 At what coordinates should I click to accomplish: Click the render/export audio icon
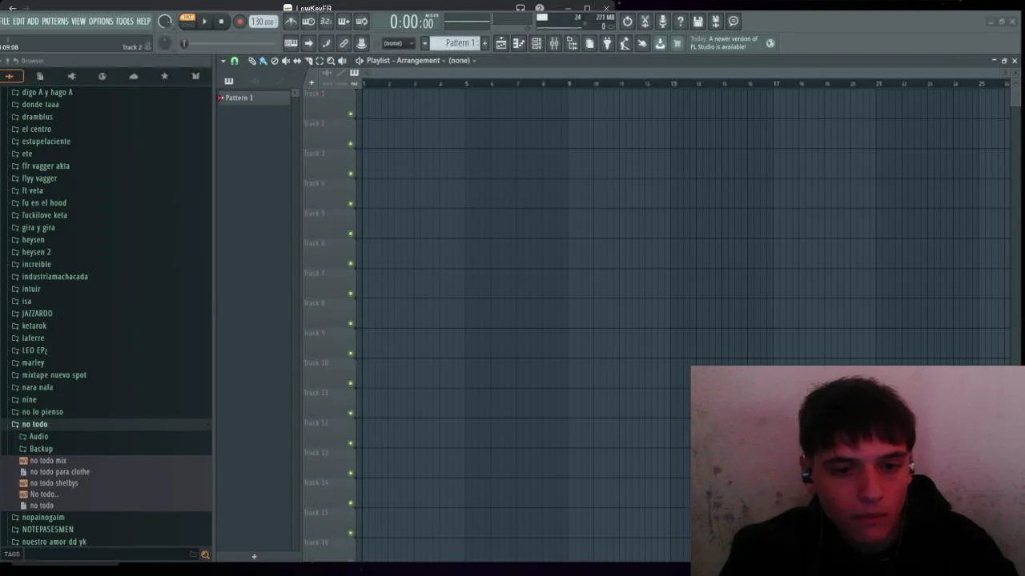point(715,22)
